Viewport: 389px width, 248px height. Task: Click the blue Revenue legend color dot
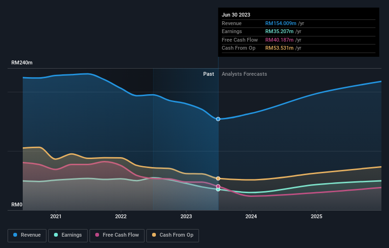[15, 235]
